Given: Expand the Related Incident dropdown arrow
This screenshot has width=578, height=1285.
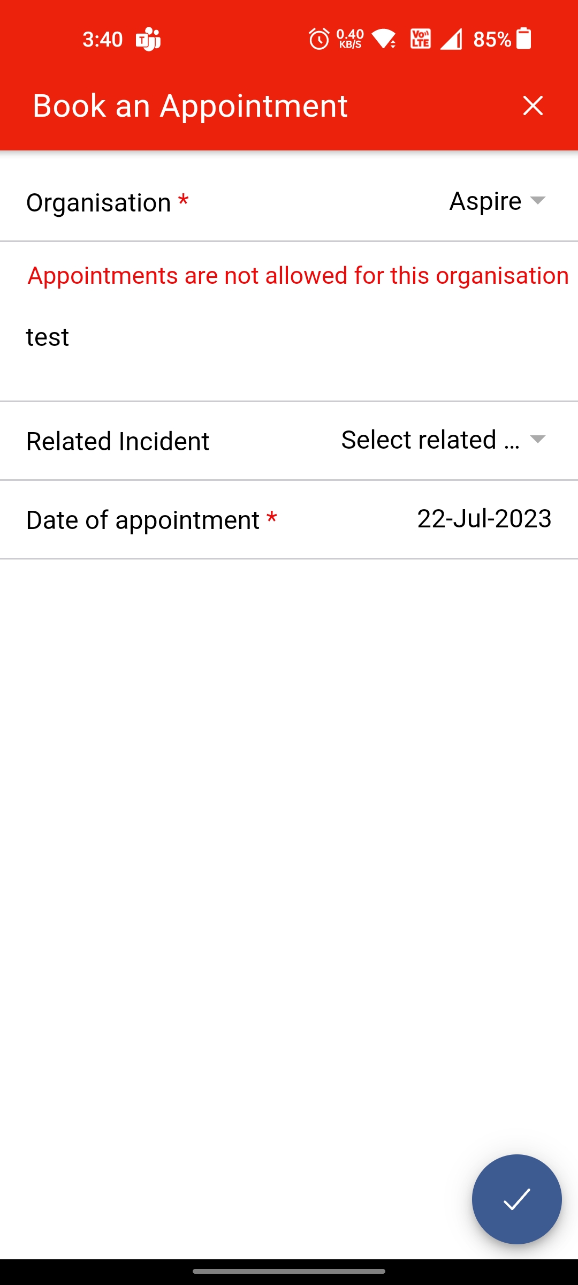Looking at the screenshot, I should (537, 440).
